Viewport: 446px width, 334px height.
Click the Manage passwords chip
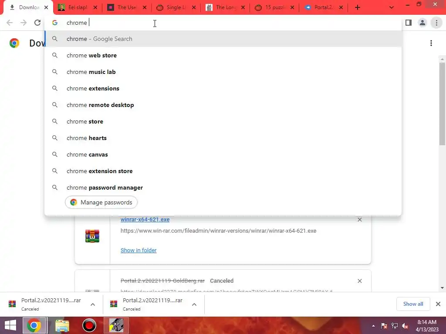101,202
